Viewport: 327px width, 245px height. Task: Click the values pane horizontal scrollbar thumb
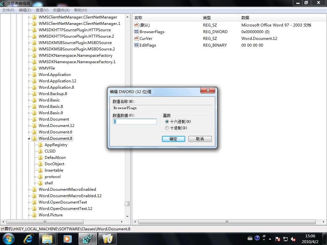click(227, 222)
